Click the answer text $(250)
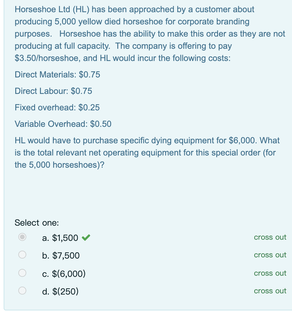 [65, 291]
